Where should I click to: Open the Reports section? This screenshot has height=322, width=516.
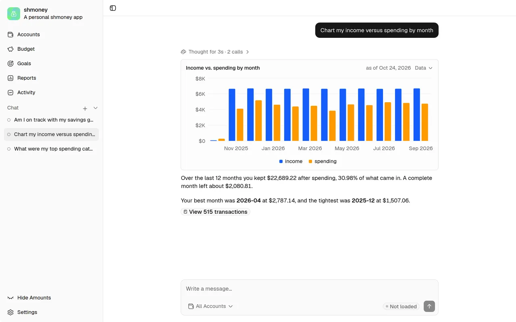(51, 78)
